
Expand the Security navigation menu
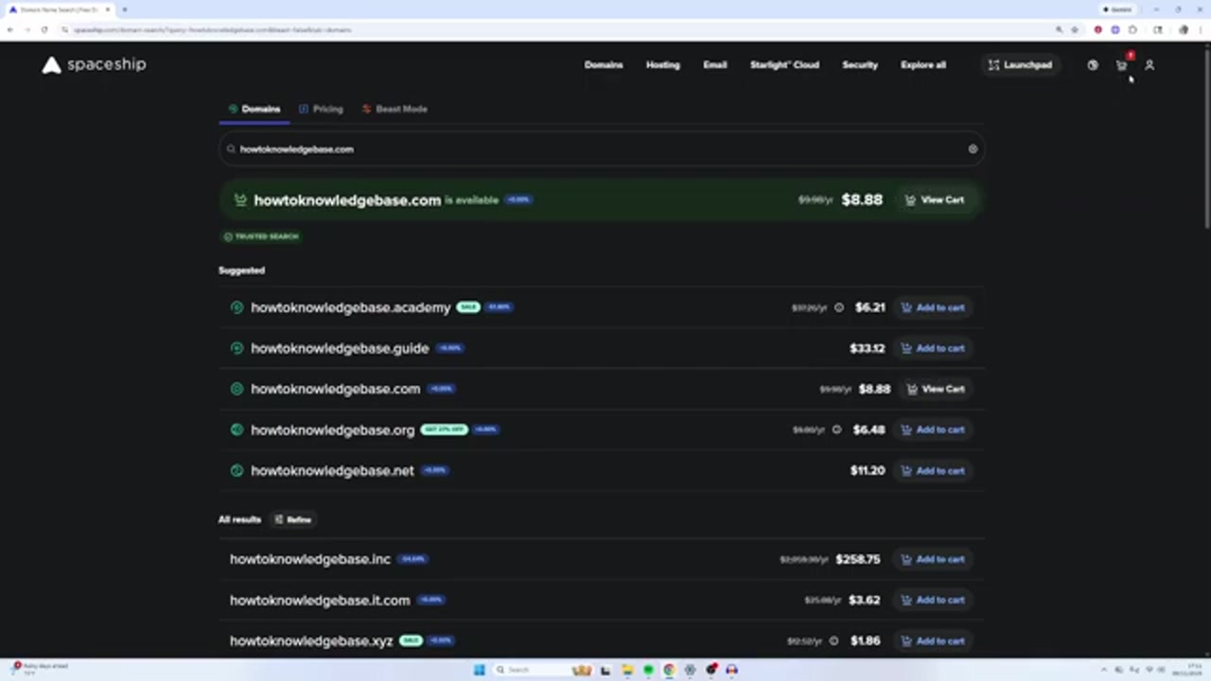860,65
